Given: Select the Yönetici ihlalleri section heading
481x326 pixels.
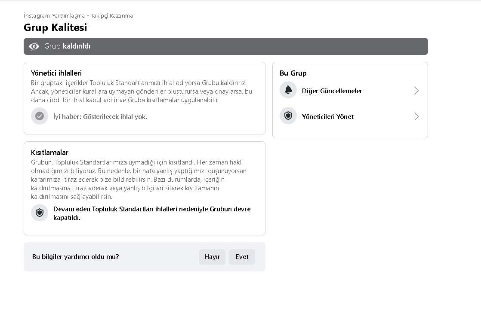Looking at the screenshot, I should pos(56,73).
